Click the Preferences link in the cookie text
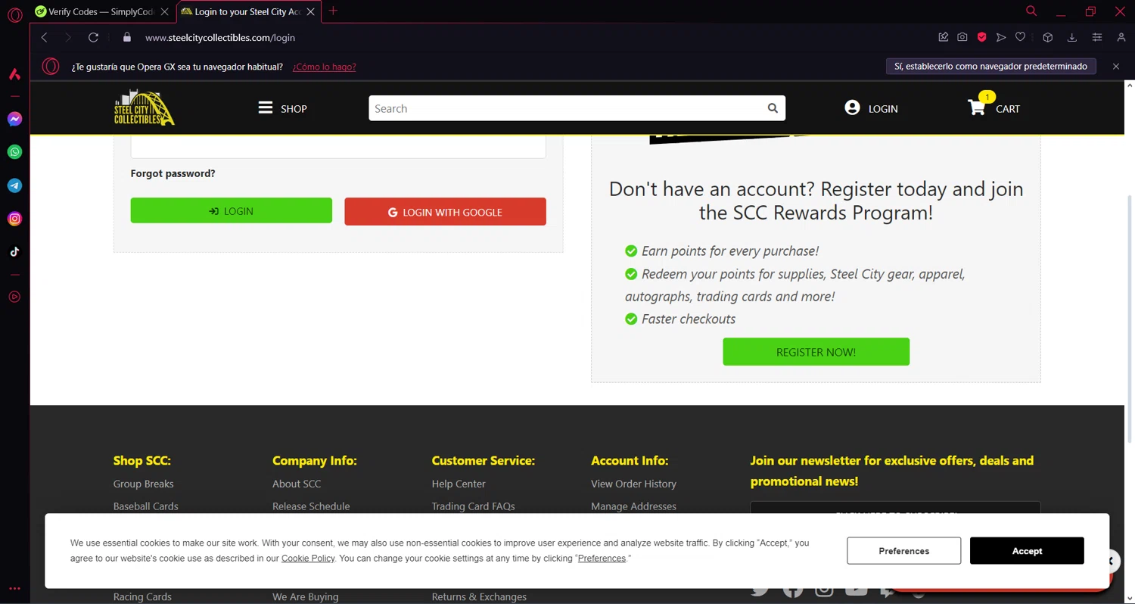 pyautogui.click(x=602, y=559)
